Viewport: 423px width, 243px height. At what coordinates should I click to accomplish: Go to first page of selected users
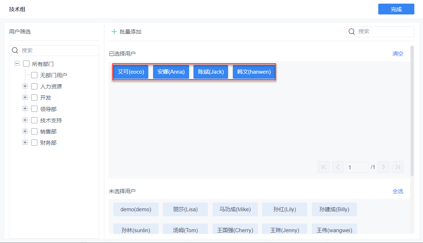click(x=324, y=167)
